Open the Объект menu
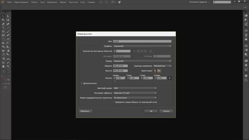Image resolution: width=249 pixels, height=140 pixels. click(x=34, y=2)
